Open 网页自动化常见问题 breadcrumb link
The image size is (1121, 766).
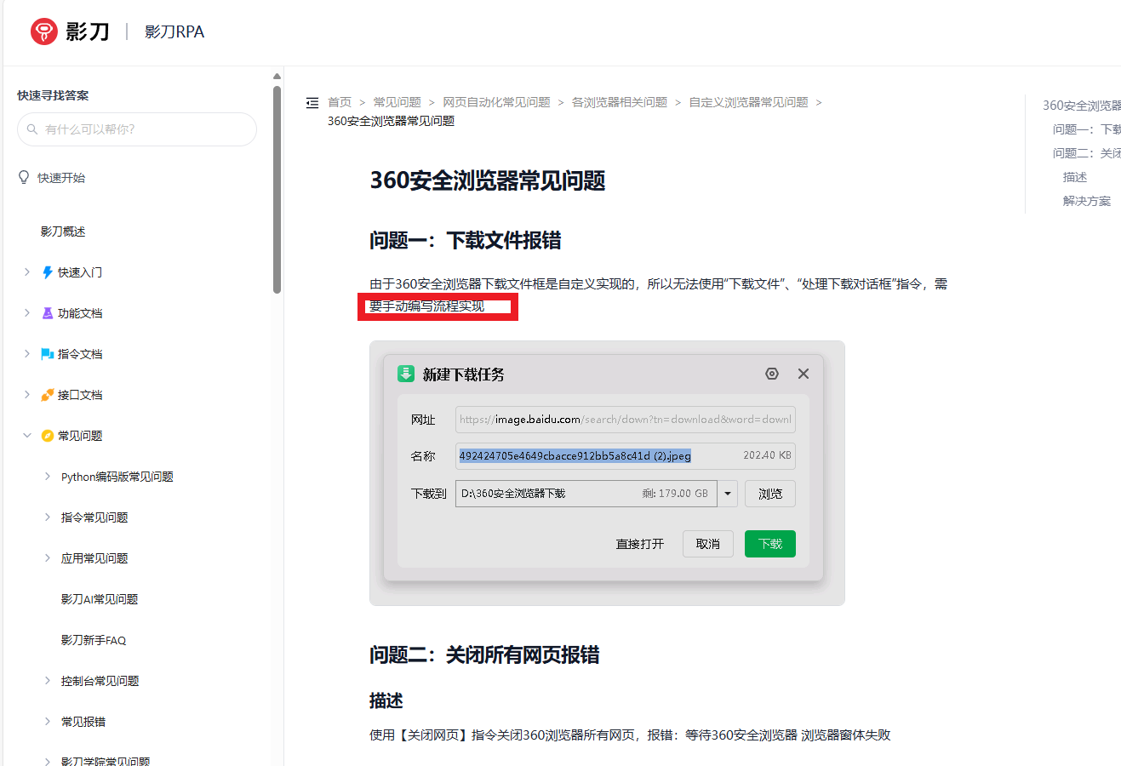pos(496,102)
